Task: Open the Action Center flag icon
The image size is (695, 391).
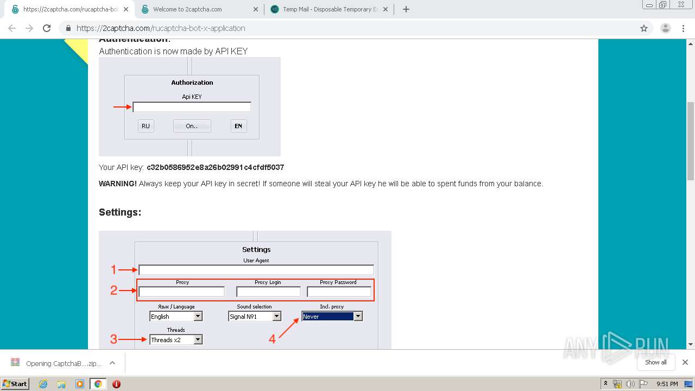Action: tap(643, 384)
